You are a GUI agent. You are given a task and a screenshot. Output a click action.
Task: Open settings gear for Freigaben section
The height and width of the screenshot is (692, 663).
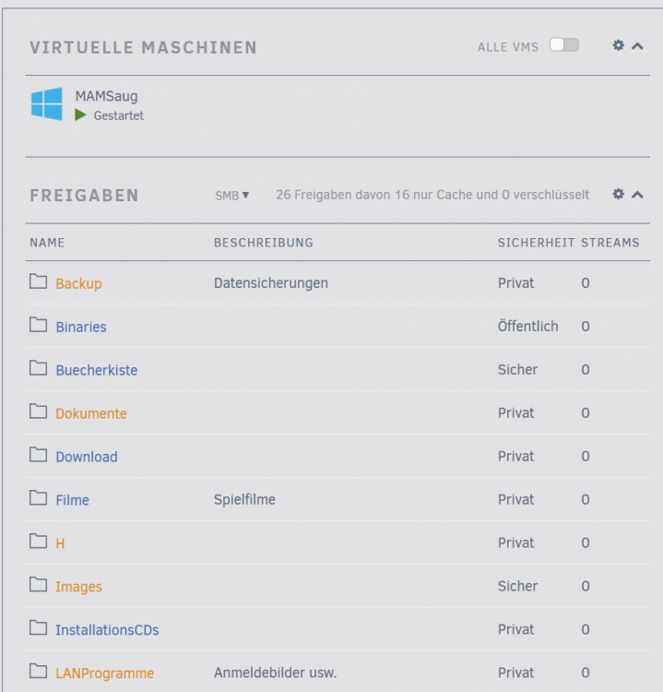tap(619, 194)
